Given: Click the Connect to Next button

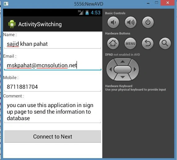Looking at the screenshot, I should [x=53, y=136].
